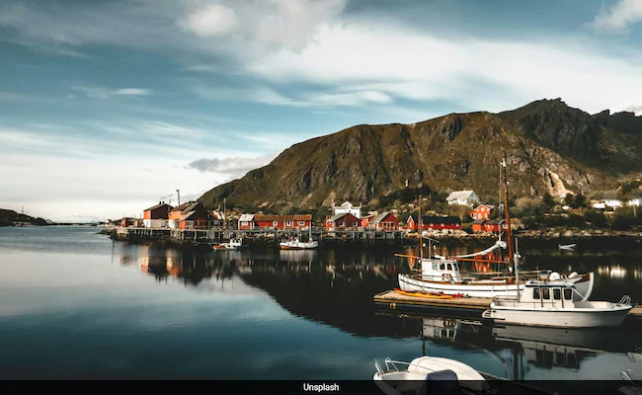Click the black caption bar left of Unsplash
This screenshot has height=395, width=642.
(148, 387)
